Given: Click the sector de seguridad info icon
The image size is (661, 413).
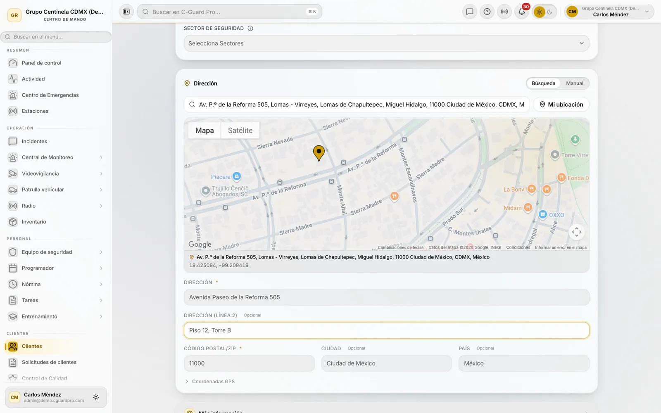Looking at the screenshot, I should tap(250, 28).
